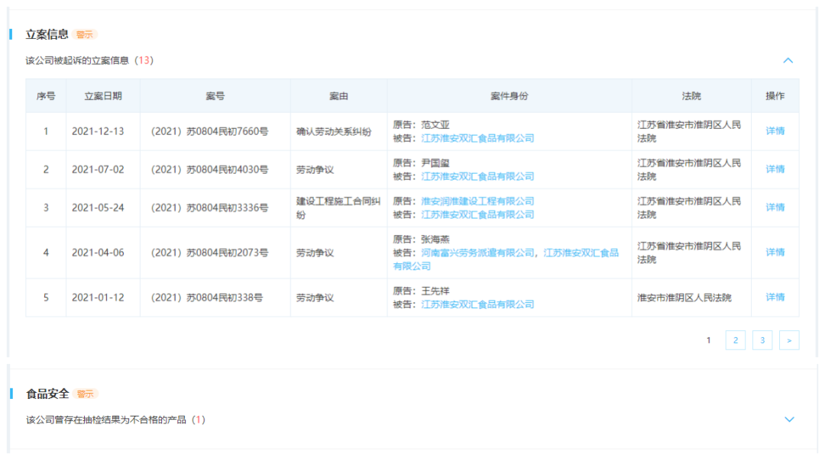825x460 pixels.
Task: Open 江苏淮安双汇食品 link in 张海燕 case
Action: point(581,253)
